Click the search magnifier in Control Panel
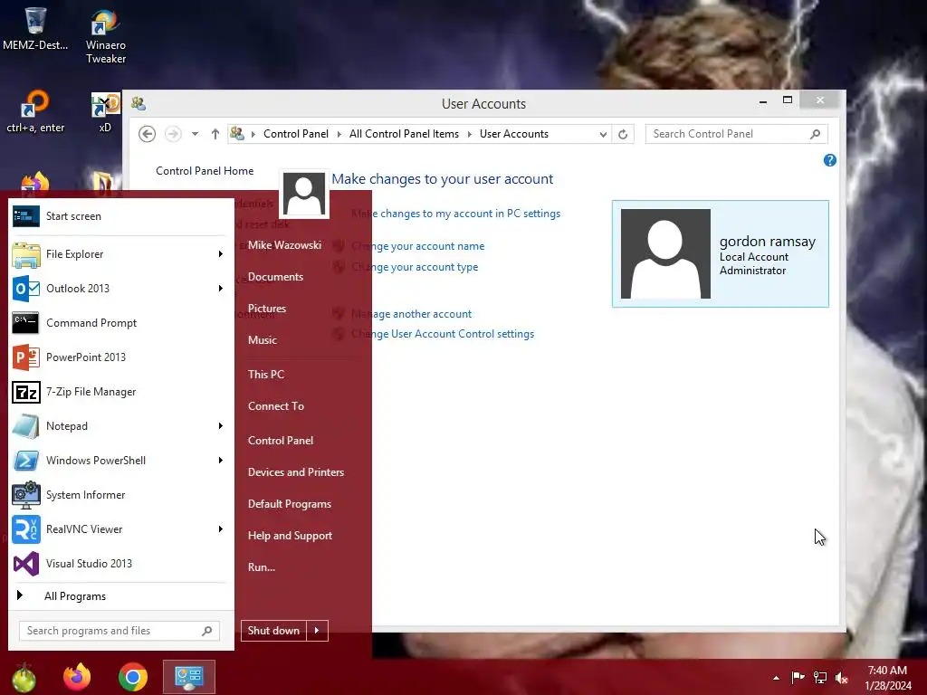927x695 pixels. pyautogui.click(x=816, y=134)
